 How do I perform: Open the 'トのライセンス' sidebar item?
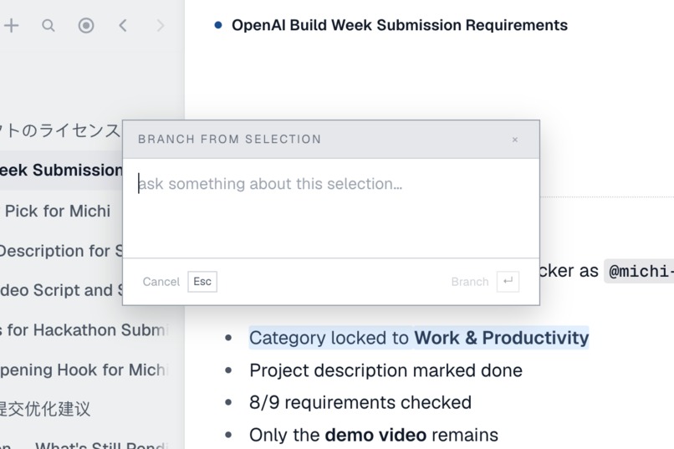[61, 130]
